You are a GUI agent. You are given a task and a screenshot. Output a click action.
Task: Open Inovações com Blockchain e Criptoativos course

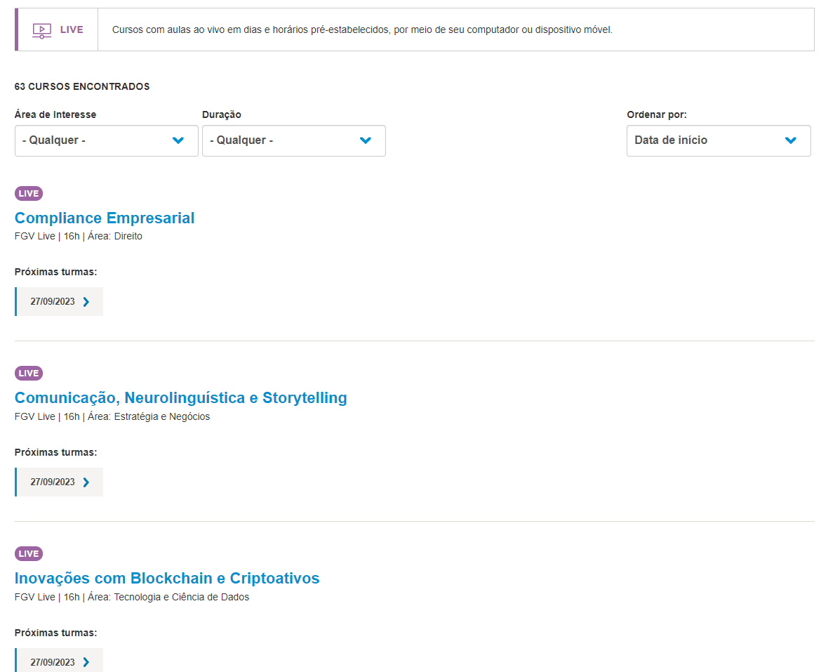[x=167, y=579]
